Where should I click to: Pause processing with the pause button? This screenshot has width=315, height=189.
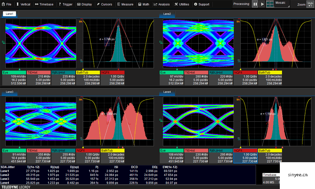(x=255, y=4)
